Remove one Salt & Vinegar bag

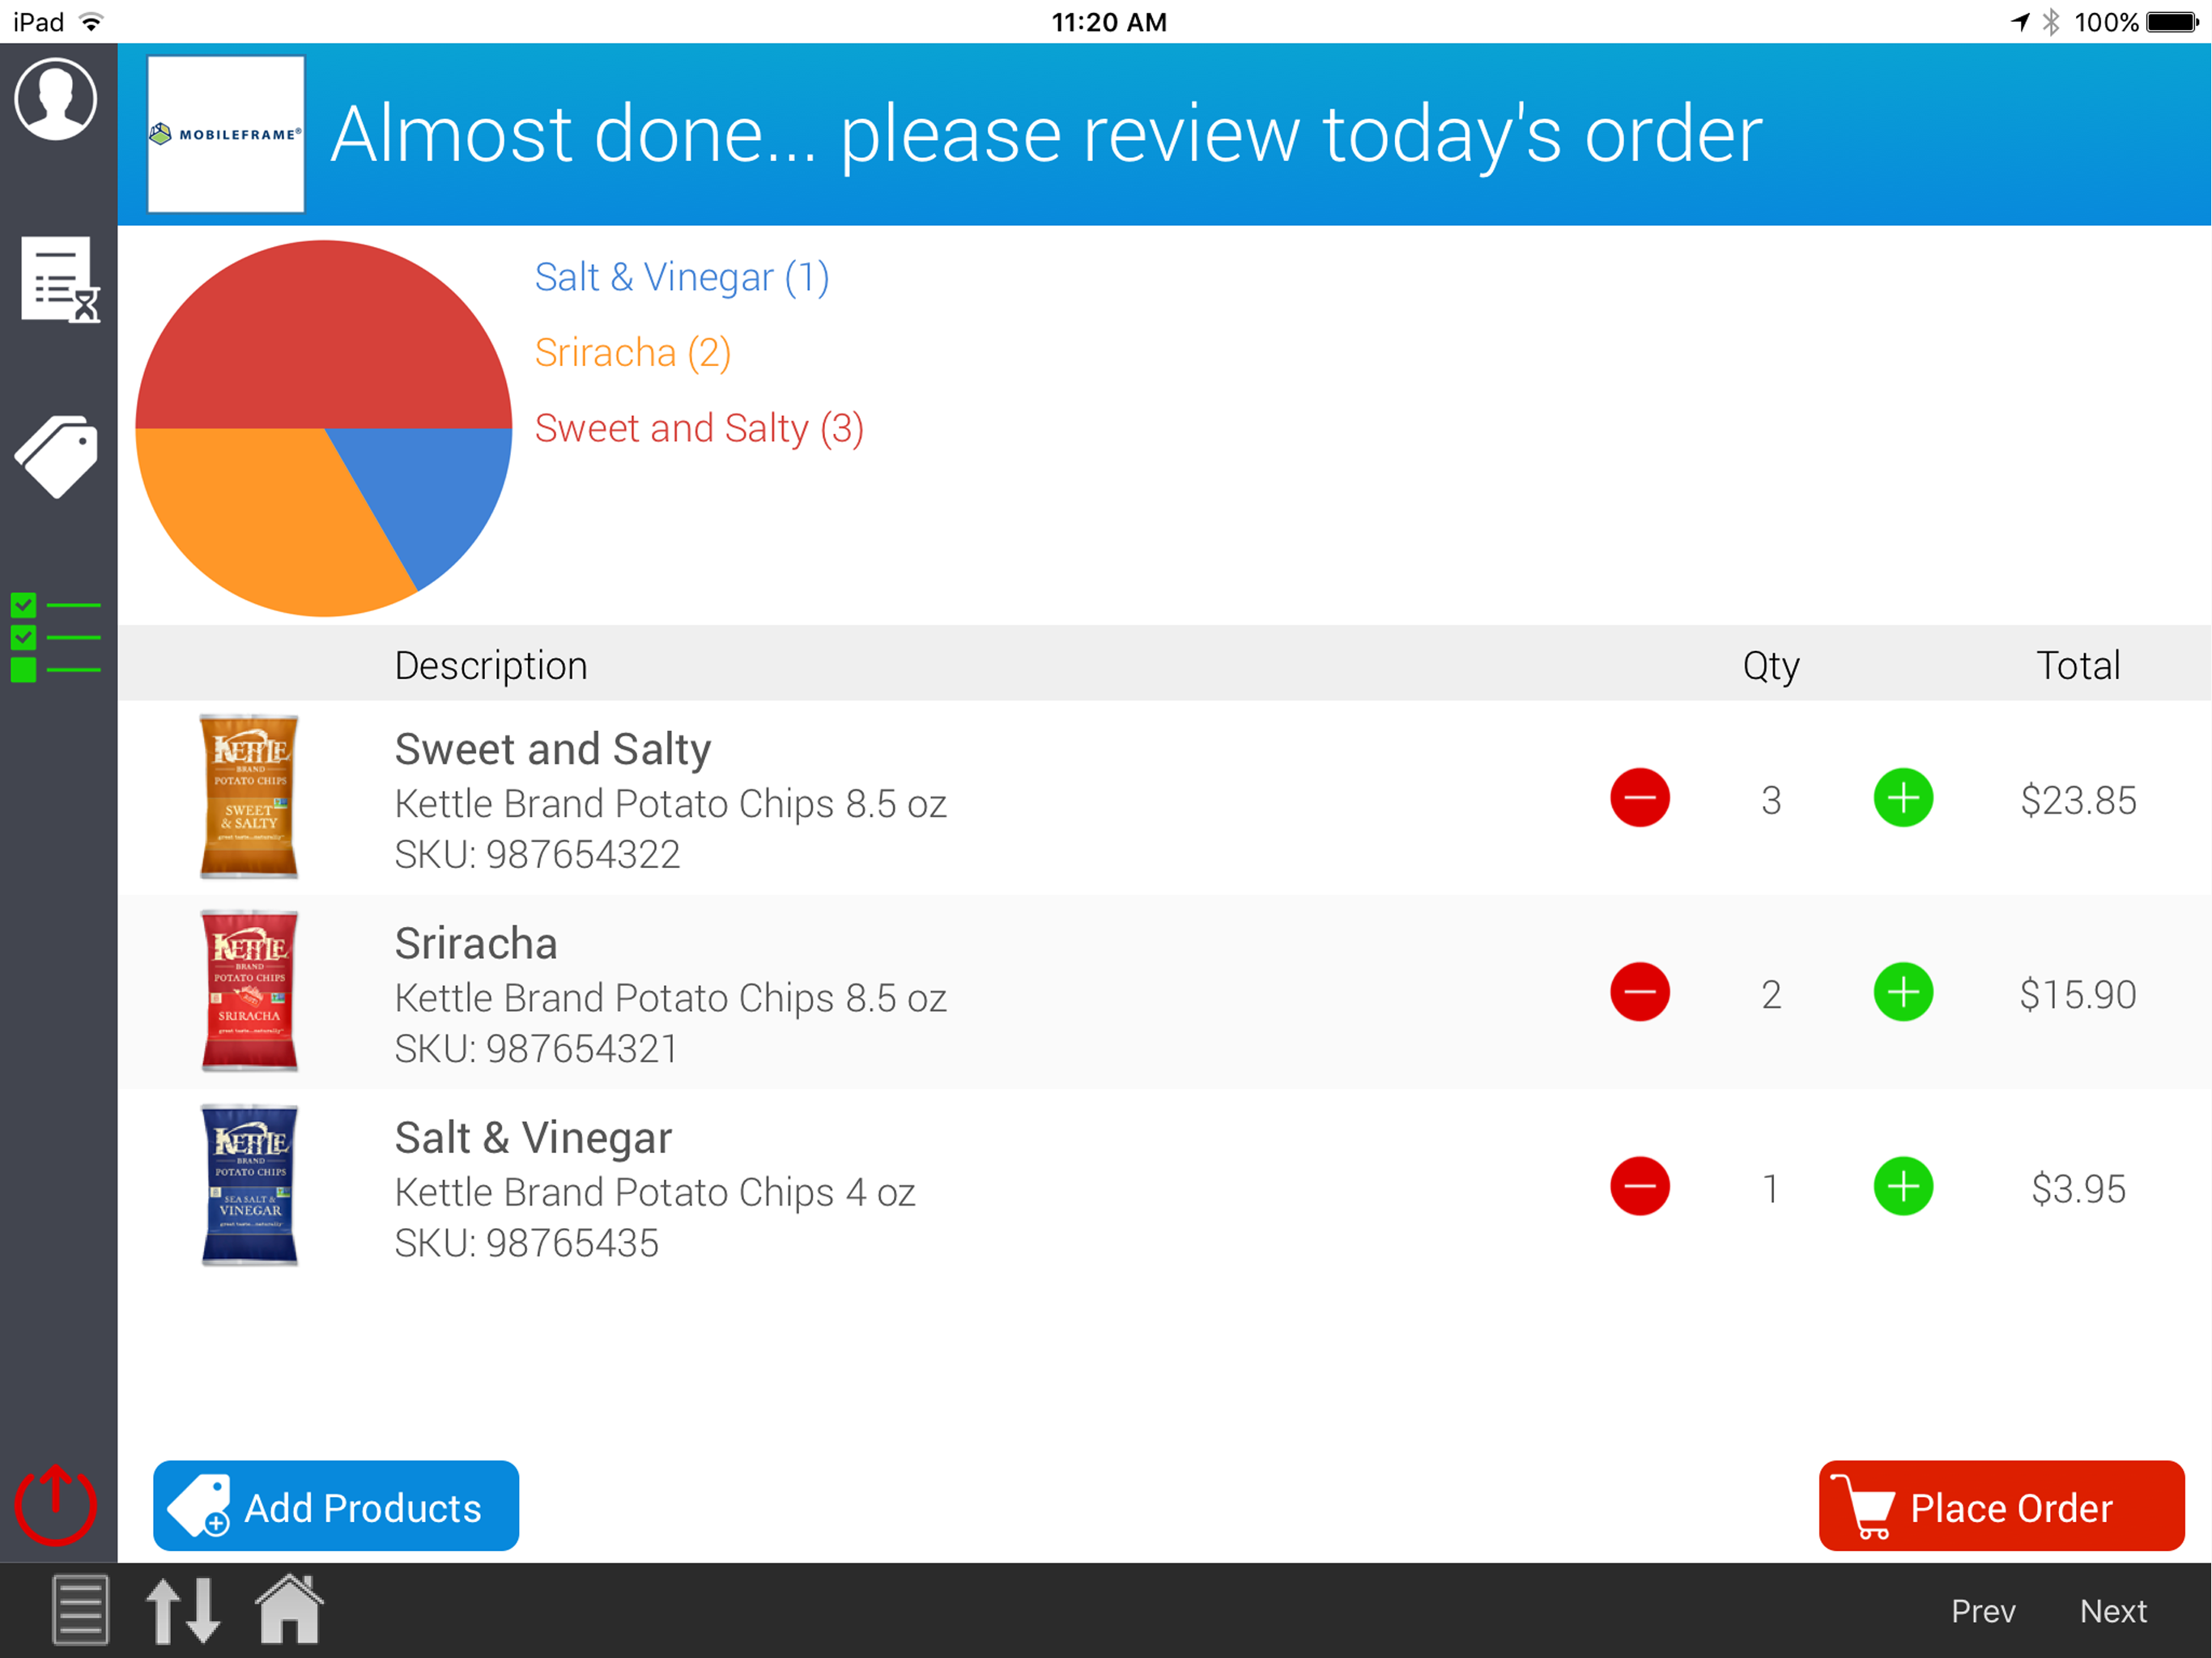point(1639,1187)
